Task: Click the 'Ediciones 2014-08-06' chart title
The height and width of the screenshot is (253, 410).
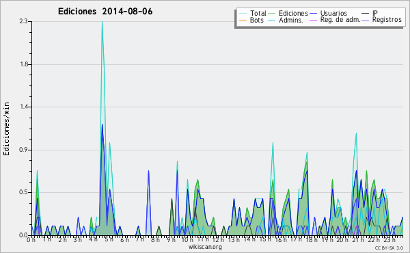Action: (x=105, y=12)
